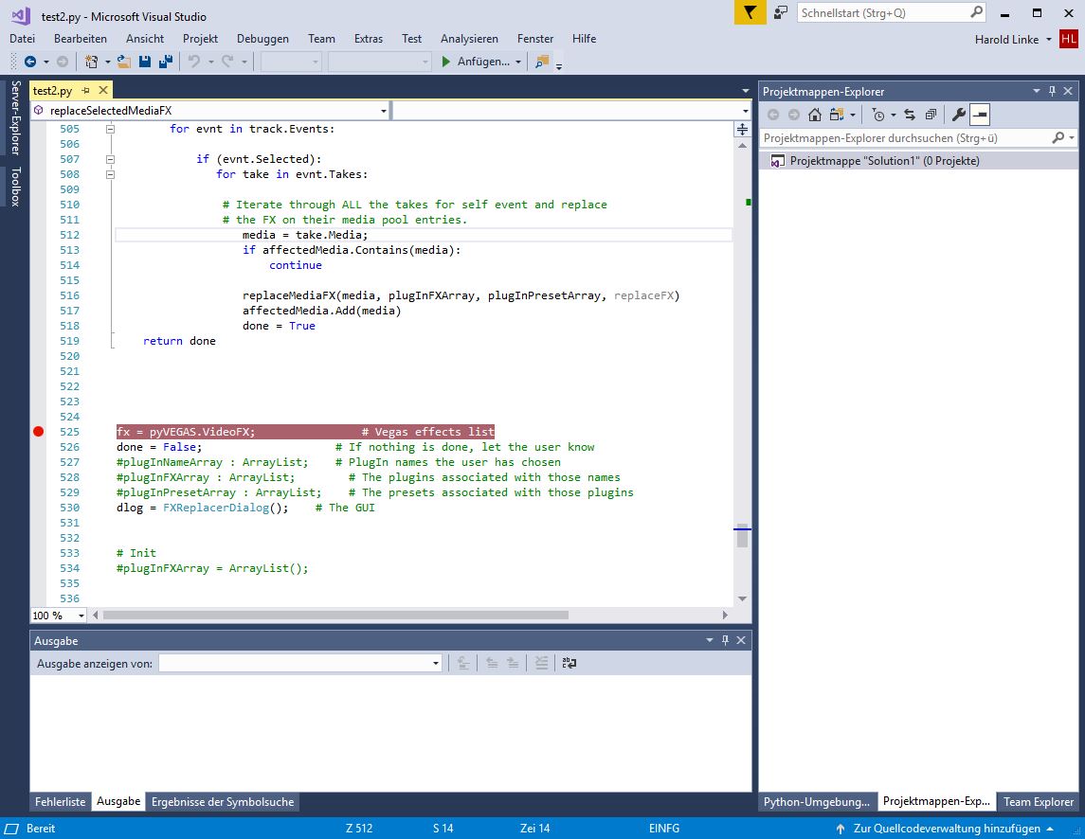Click the Home icon in Projektmappen-Explorer
Viewport: 1085px width, 839px height.
(x=814, y=115)
